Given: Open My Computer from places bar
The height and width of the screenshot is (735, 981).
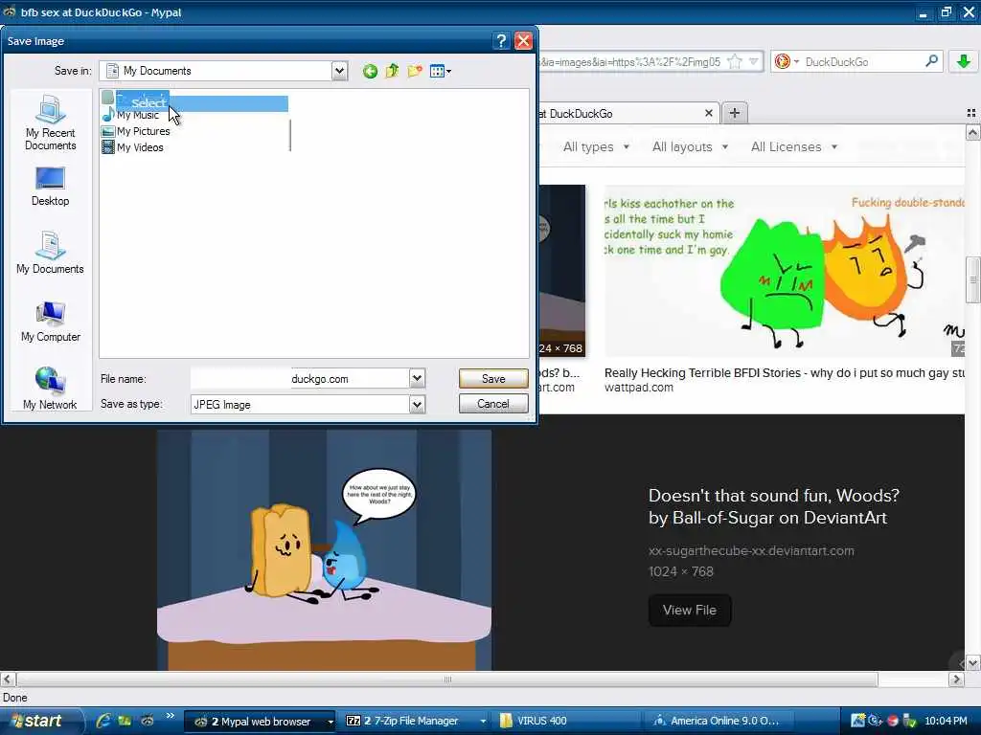Looking at the screenshot, I should point(50,322).
